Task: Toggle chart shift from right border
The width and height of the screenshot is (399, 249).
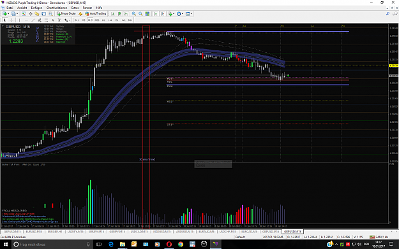Action: 162,14
